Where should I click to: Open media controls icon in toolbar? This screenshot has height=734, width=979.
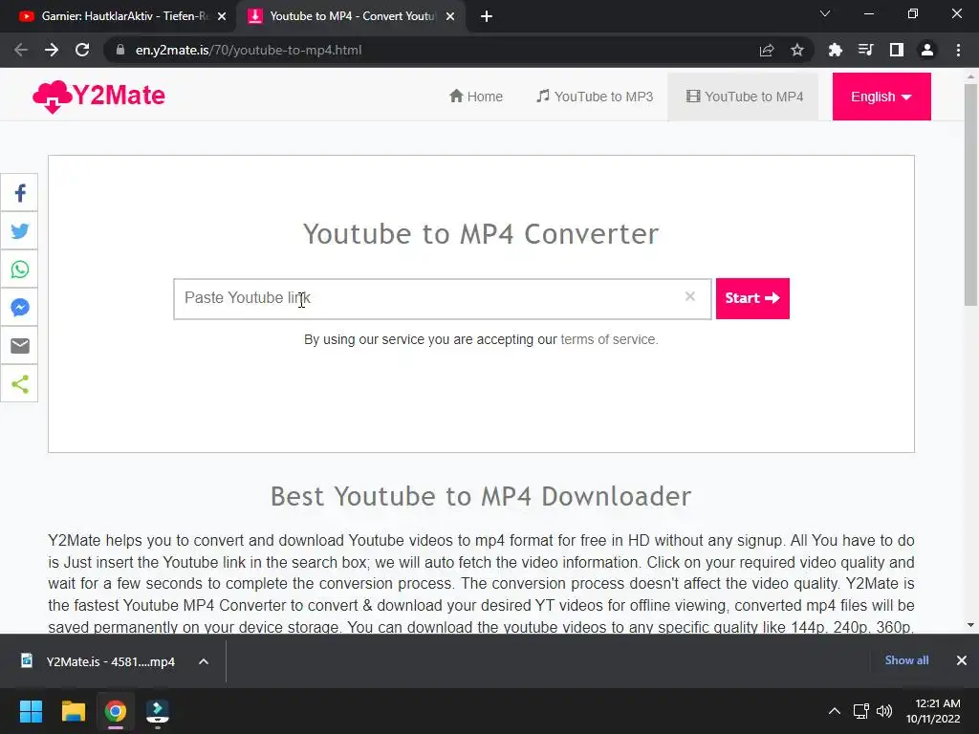(x=865, y=50)
